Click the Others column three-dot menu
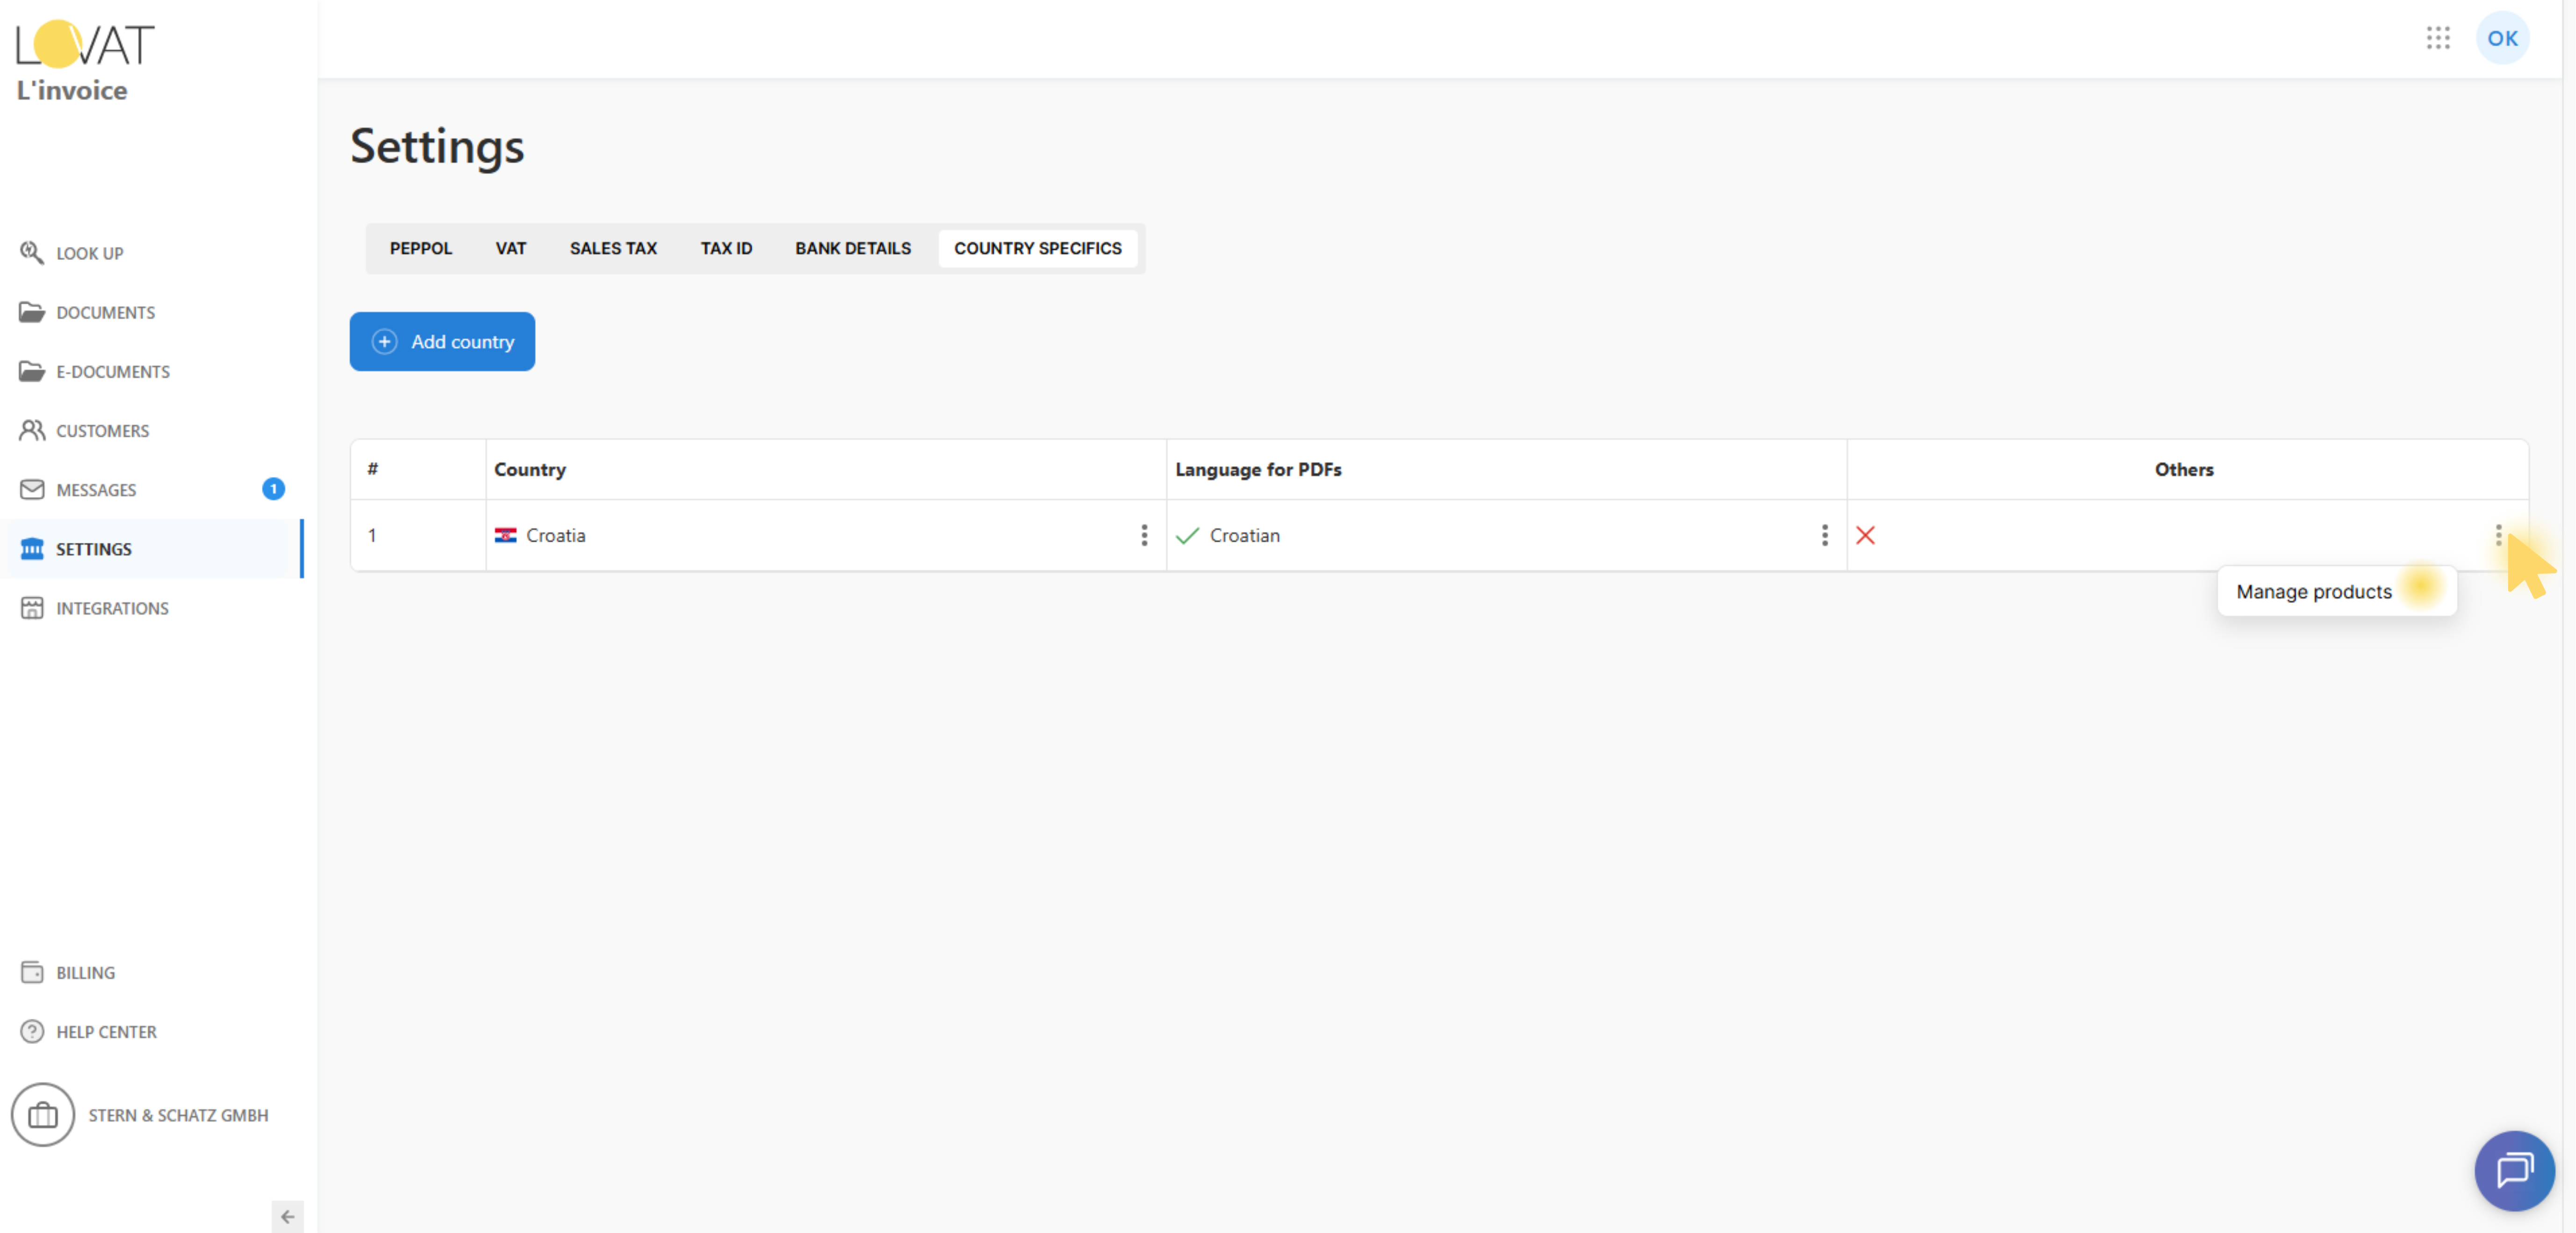Screen dimensions: 2576x1233 click(x=2498, y=535)
